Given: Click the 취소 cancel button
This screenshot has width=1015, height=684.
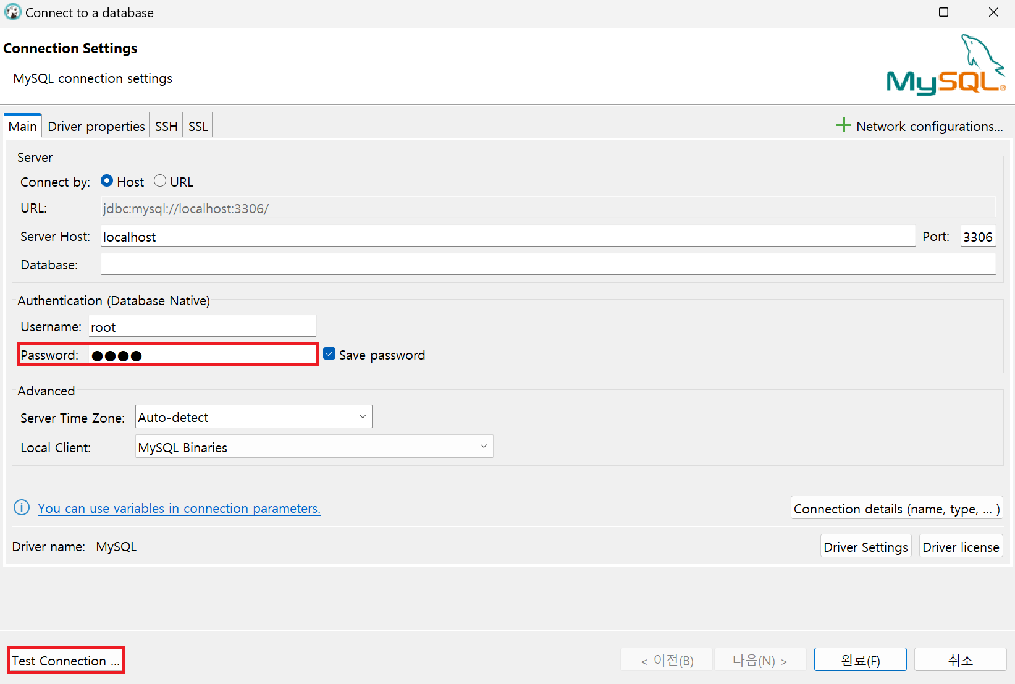Looking at the screenshot, I should coord(961,660).
